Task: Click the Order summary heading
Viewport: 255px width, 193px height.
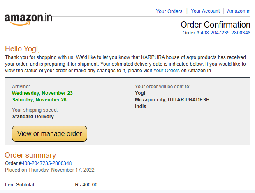Action: (30, 155)
